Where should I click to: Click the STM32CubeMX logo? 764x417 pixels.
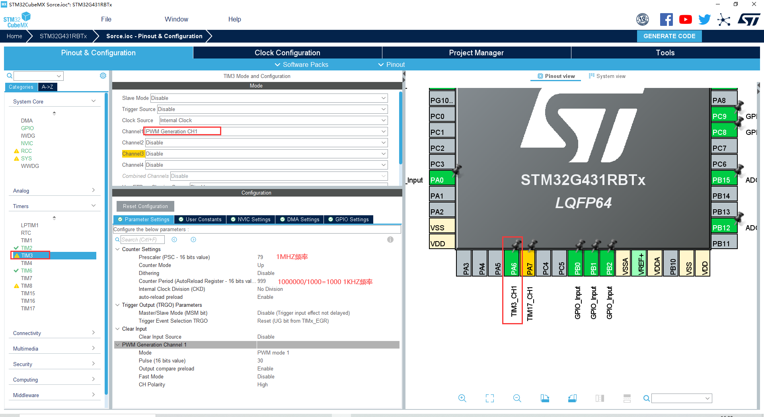coord(17,20)
